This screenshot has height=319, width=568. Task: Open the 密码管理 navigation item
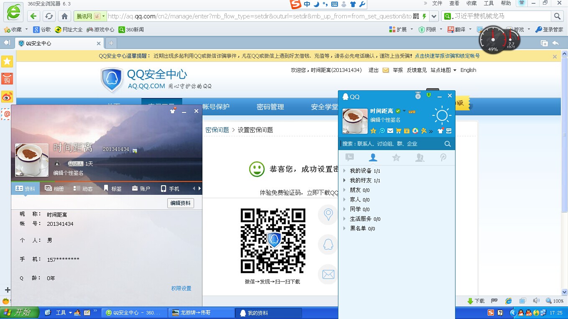point(270,107)
